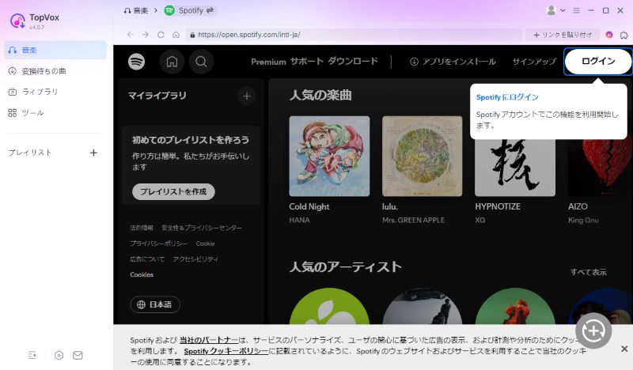Open プライバシーポリシー link
This screenshot has width=633, height=370.
pos(159,244)
